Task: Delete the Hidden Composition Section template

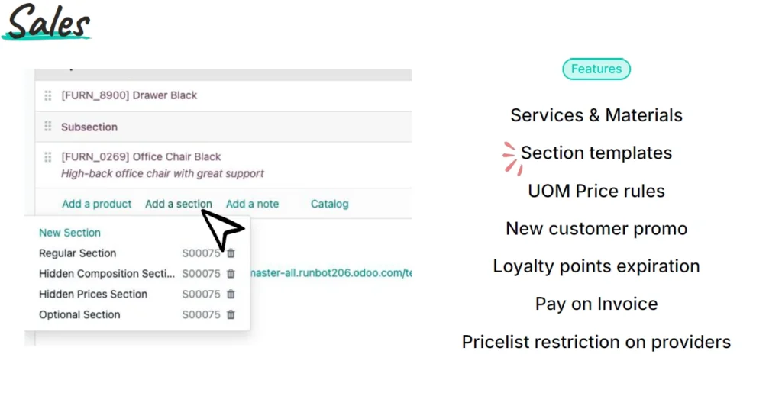Action: 231,274
